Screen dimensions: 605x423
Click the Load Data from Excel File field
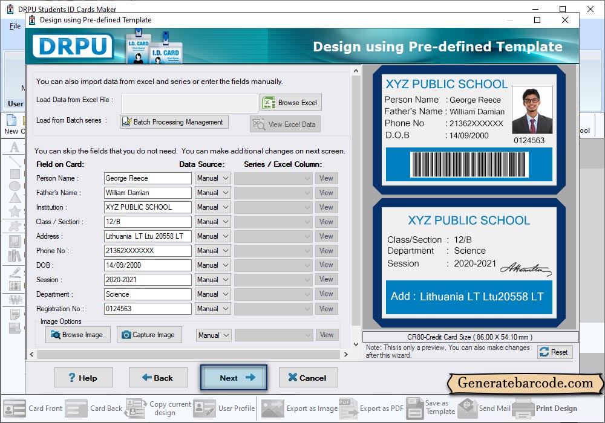[x=189, y=103]
